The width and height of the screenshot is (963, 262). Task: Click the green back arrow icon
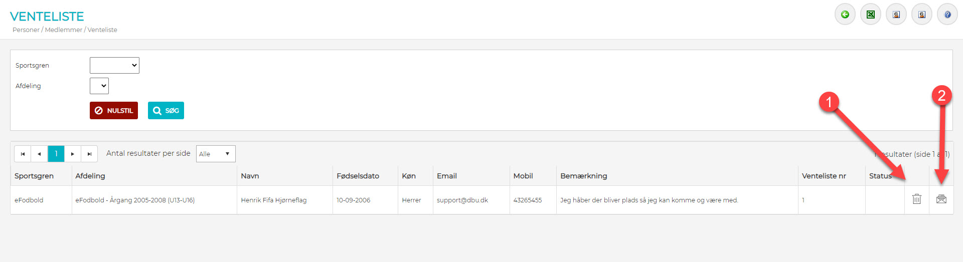coord(845,15)
